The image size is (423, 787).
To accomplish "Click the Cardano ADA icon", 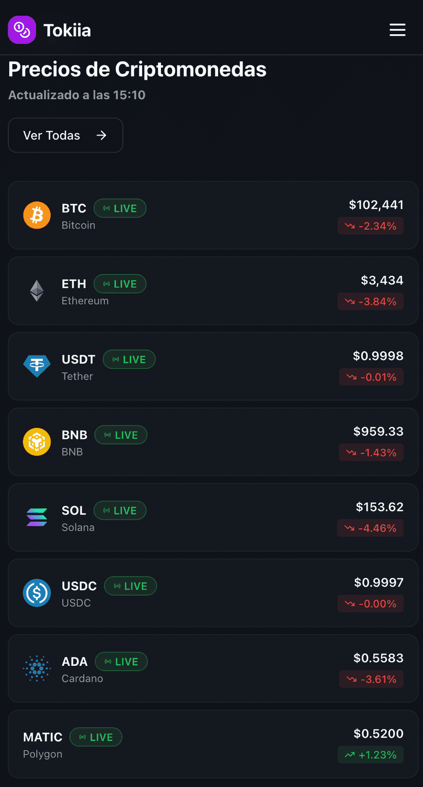I will pyautogui.click(x=37, y=668).
